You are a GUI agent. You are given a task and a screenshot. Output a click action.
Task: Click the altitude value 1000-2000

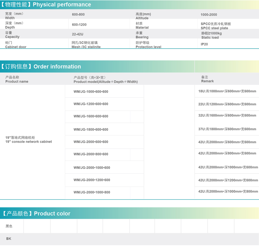coord(209,15)
